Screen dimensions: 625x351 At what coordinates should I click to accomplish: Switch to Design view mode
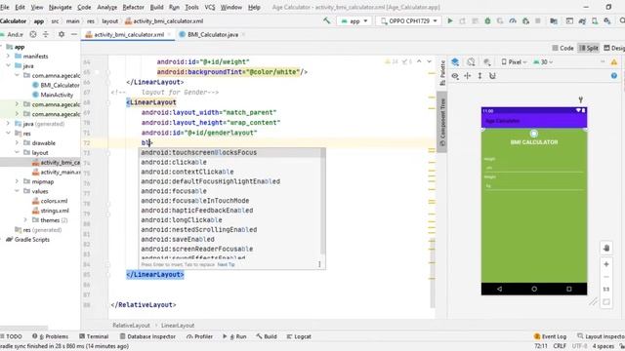click(614, 48)
